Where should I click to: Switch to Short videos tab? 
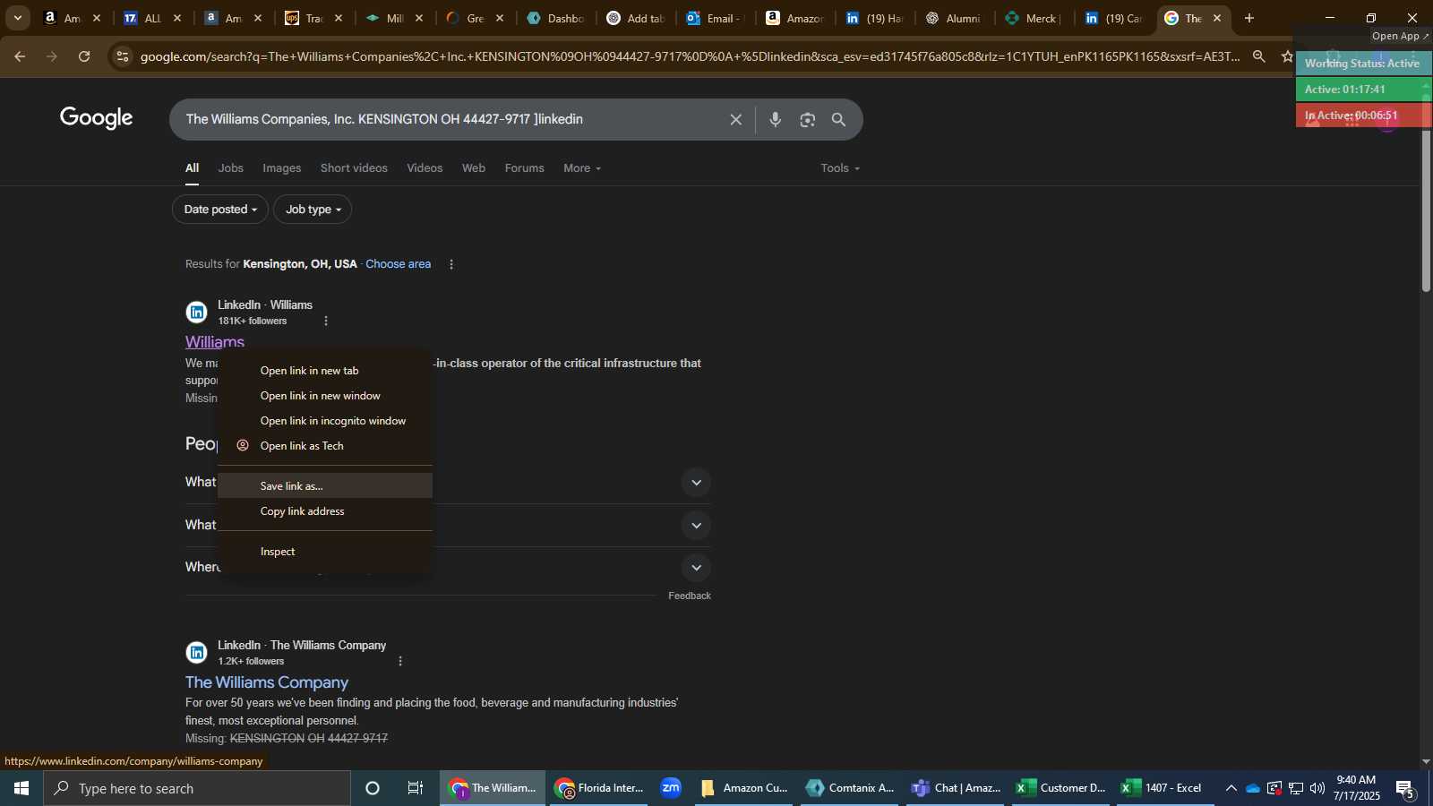(x=354, y=168)
